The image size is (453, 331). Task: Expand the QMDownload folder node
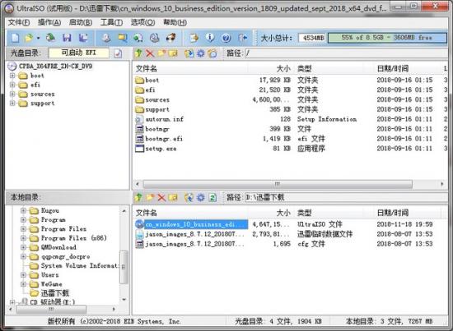pos(23,247)
